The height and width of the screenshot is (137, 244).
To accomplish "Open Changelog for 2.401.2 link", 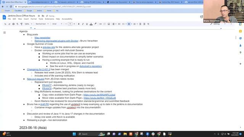I will point(39,69).
